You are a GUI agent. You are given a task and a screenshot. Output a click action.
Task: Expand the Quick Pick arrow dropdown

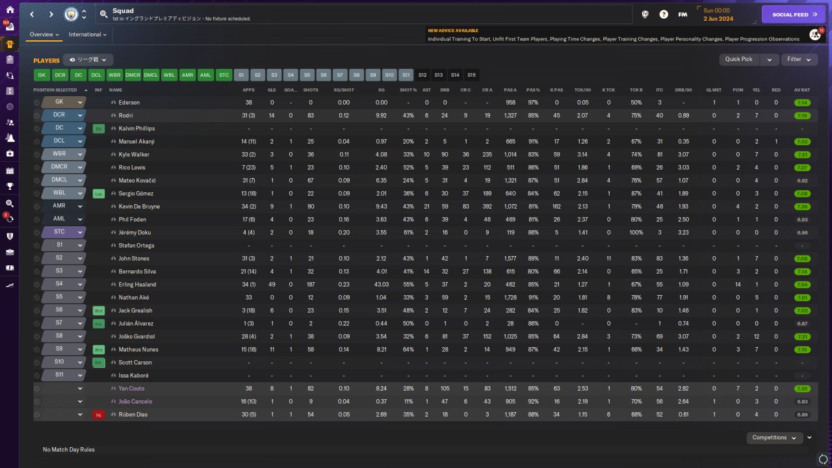770,59
